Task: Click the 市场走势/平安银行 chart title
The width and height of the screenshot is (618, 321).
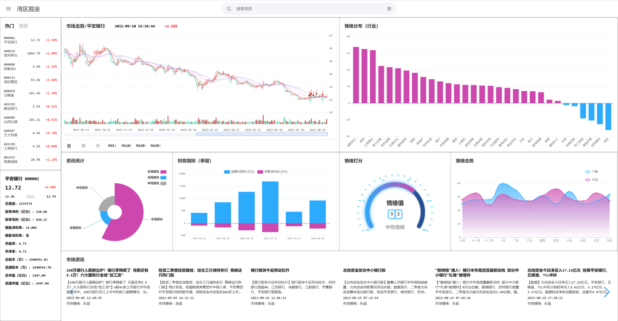Action: (x=86, y=26)
